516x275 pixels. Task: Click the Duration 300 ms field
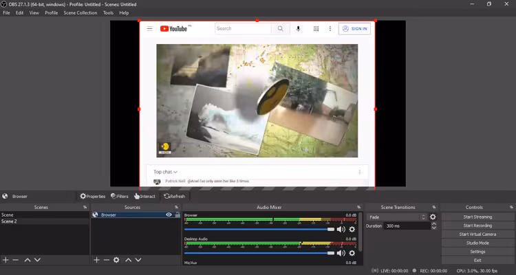tap(407, 226)
